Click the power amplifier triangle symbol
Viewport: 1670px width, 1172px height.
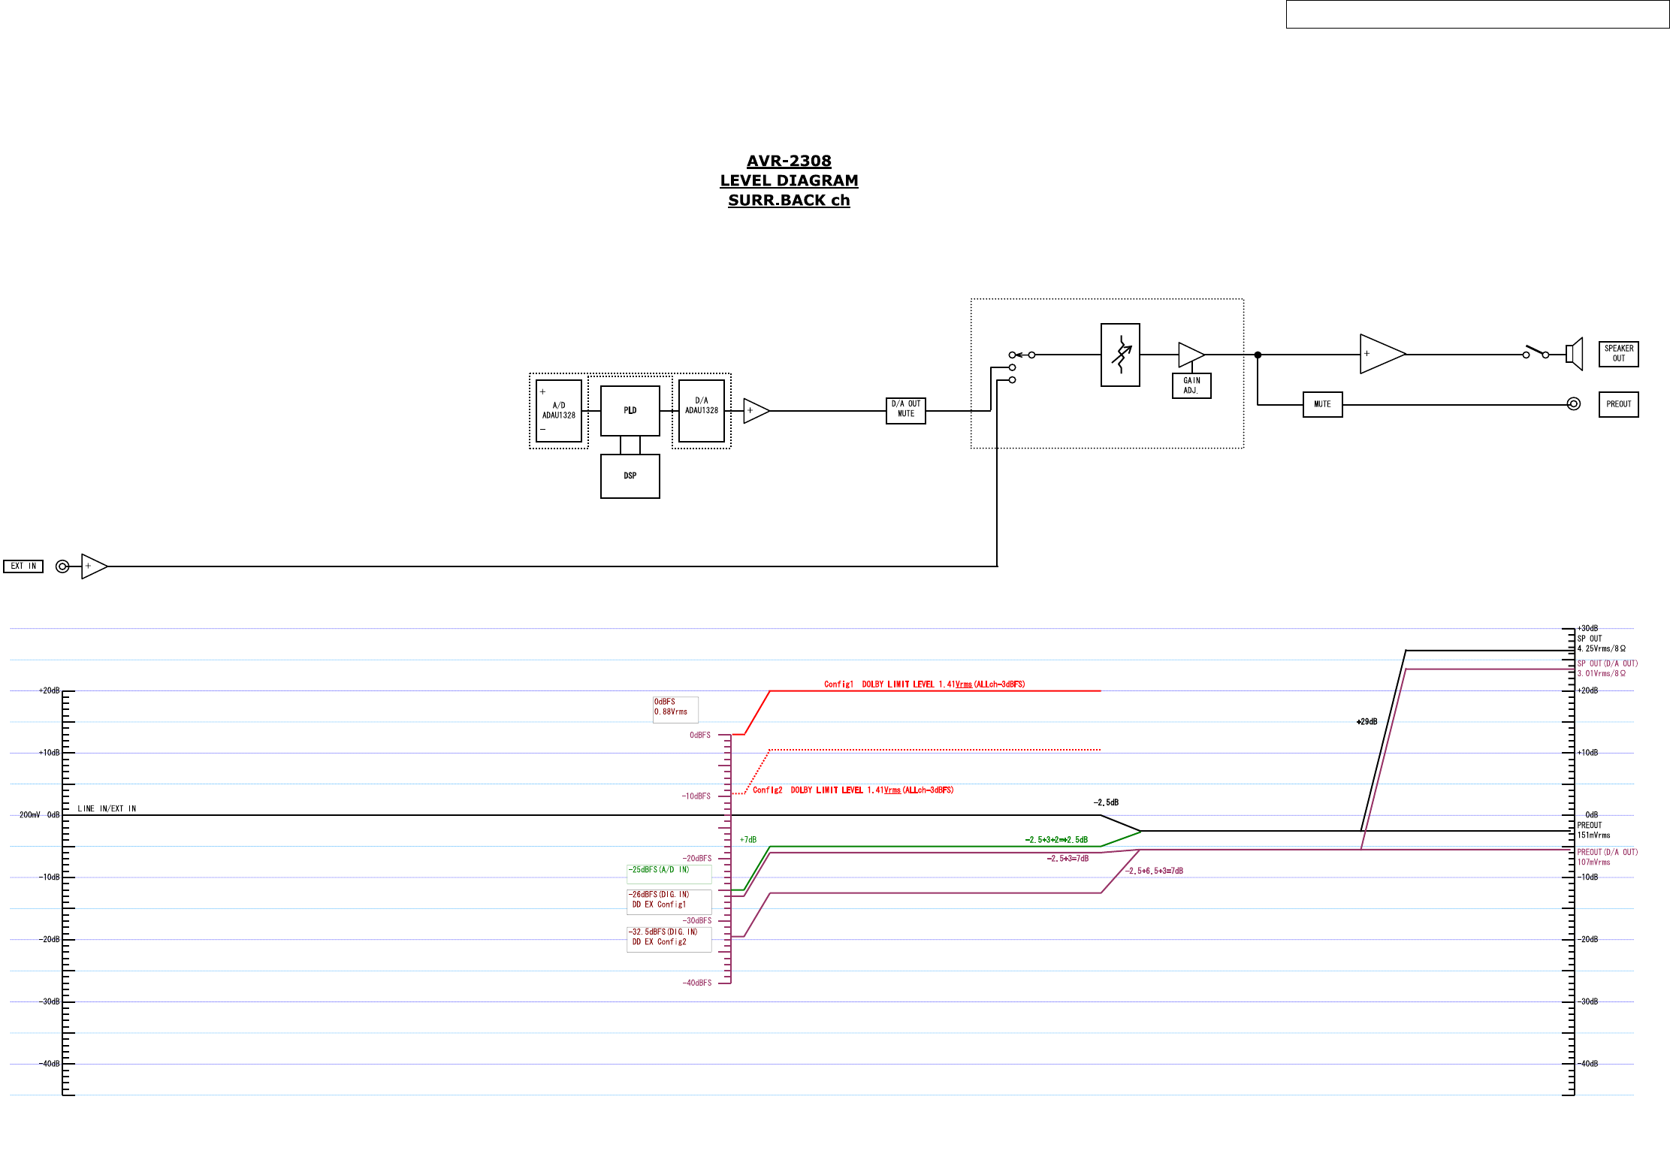(x=1382, y=354)
